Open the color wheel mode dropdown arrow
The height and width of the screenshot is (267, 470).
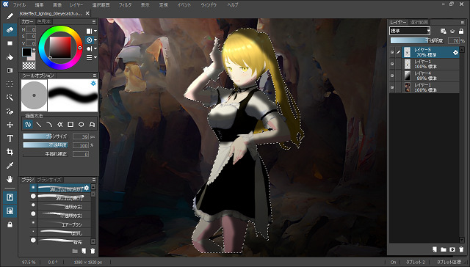point(95,40)
